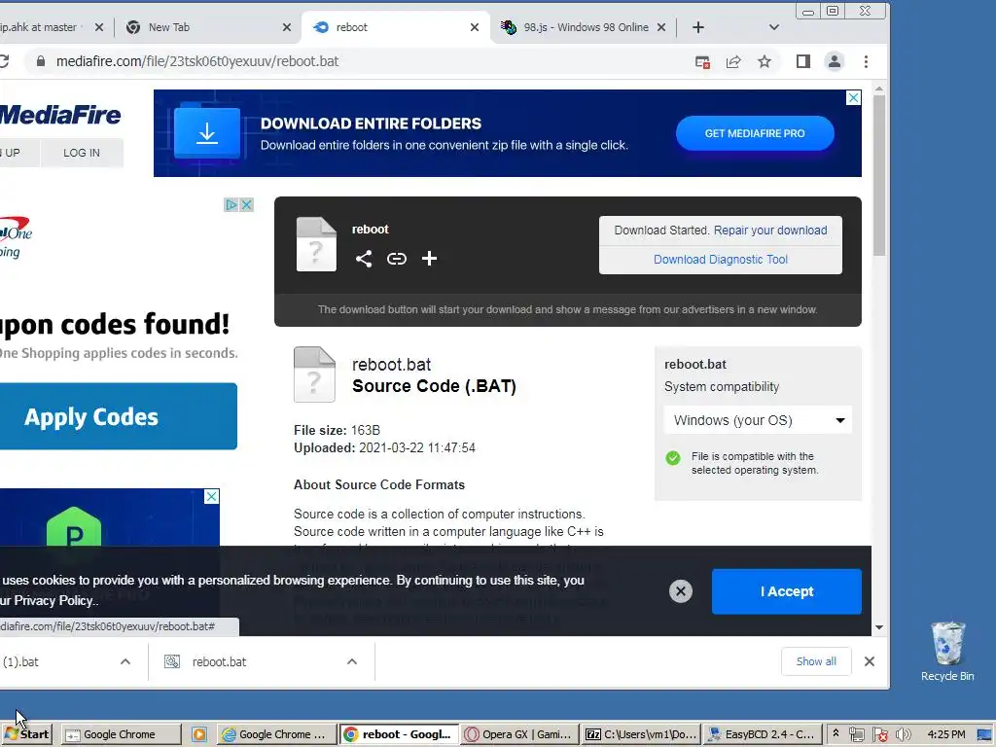Image resolution: width=996 pixels, height=747 pixels.
Task: Click Show all downloads button
Action: [x=816, y=661]
